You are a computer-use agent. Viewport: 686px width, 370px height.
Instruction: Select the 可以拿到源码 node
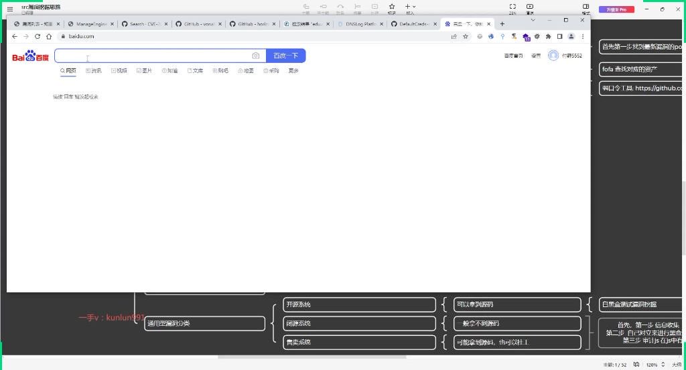click(517, 304)
